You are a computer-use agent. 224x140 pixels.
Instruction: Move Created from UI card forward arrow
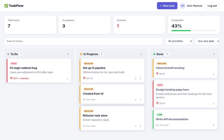click(x=141, y=100)
